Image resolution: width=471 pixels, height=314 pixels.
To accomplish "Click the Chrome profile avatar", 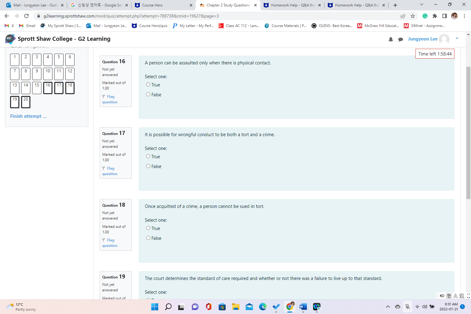I will coord(454,16).
